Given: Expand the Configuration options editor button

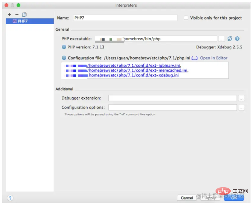Looking at the screenshot, I should coord(241,108).
